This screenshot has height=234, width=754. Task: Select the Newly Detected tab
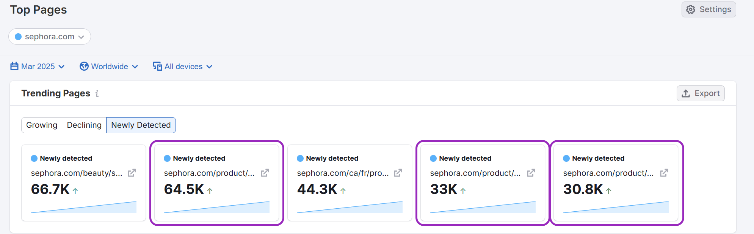click(141, 125)
